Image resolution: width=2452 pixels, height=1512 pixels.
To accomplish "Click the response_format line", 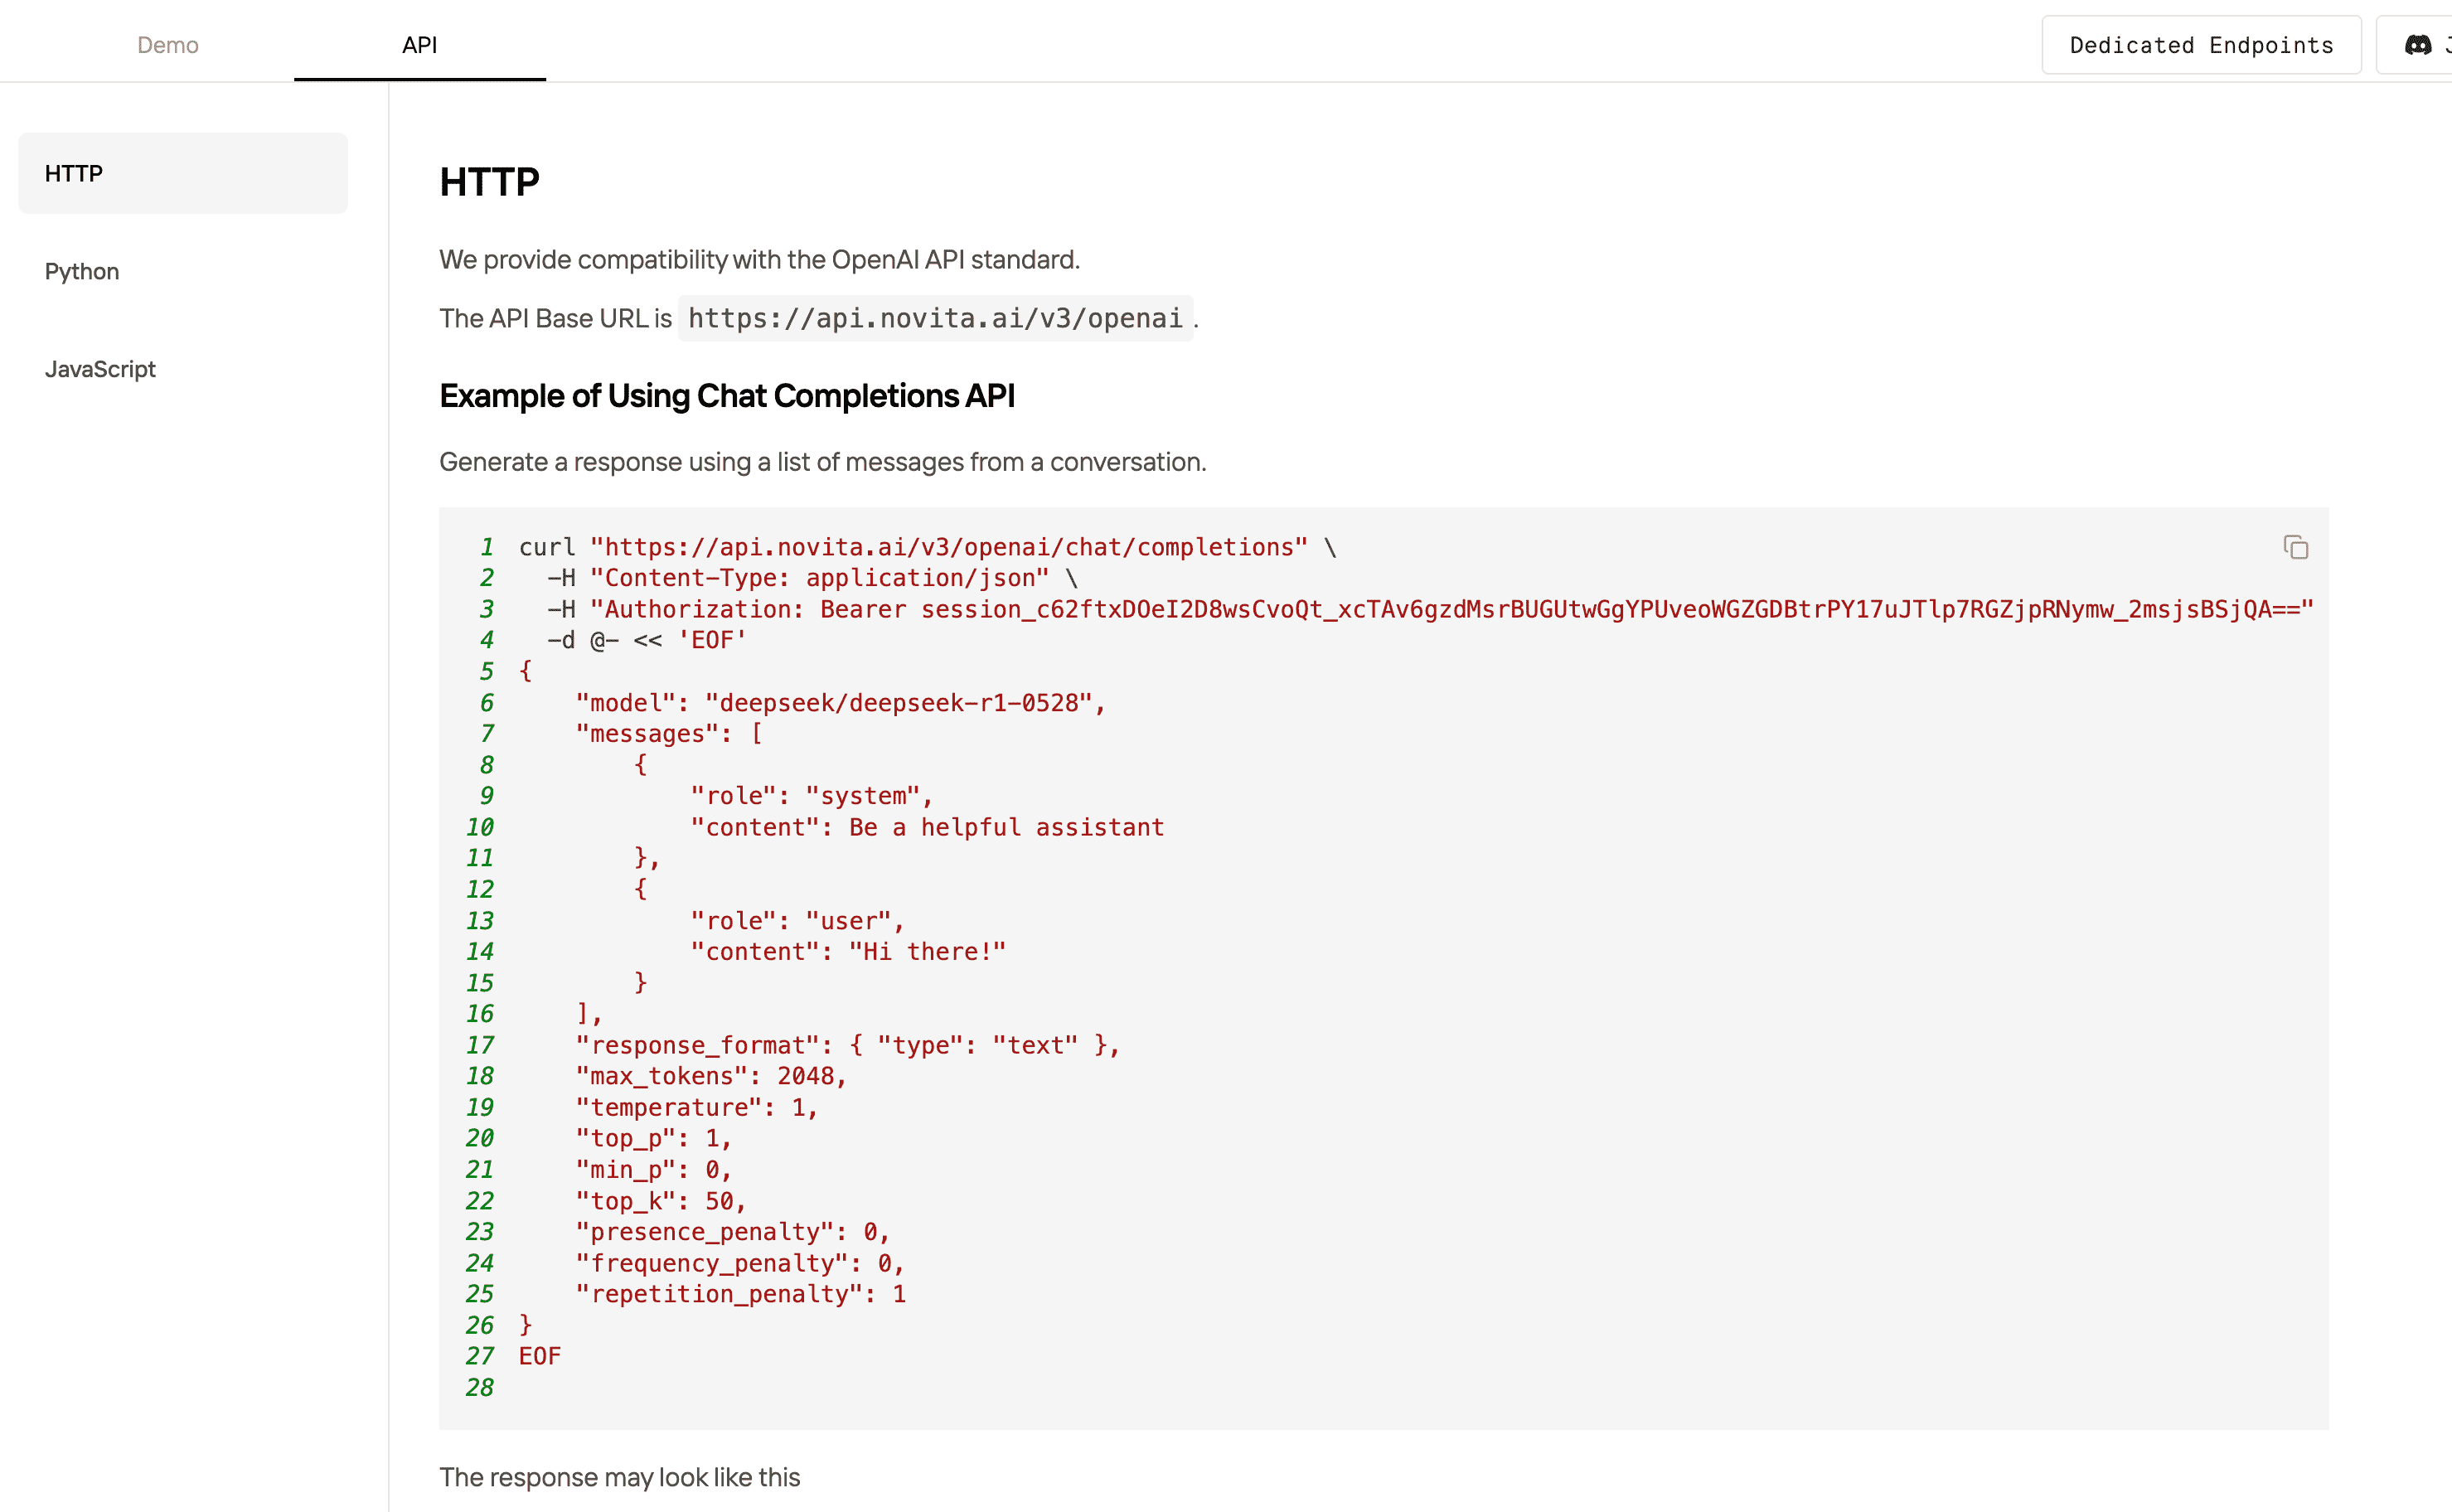I will tap(848, 1045).
